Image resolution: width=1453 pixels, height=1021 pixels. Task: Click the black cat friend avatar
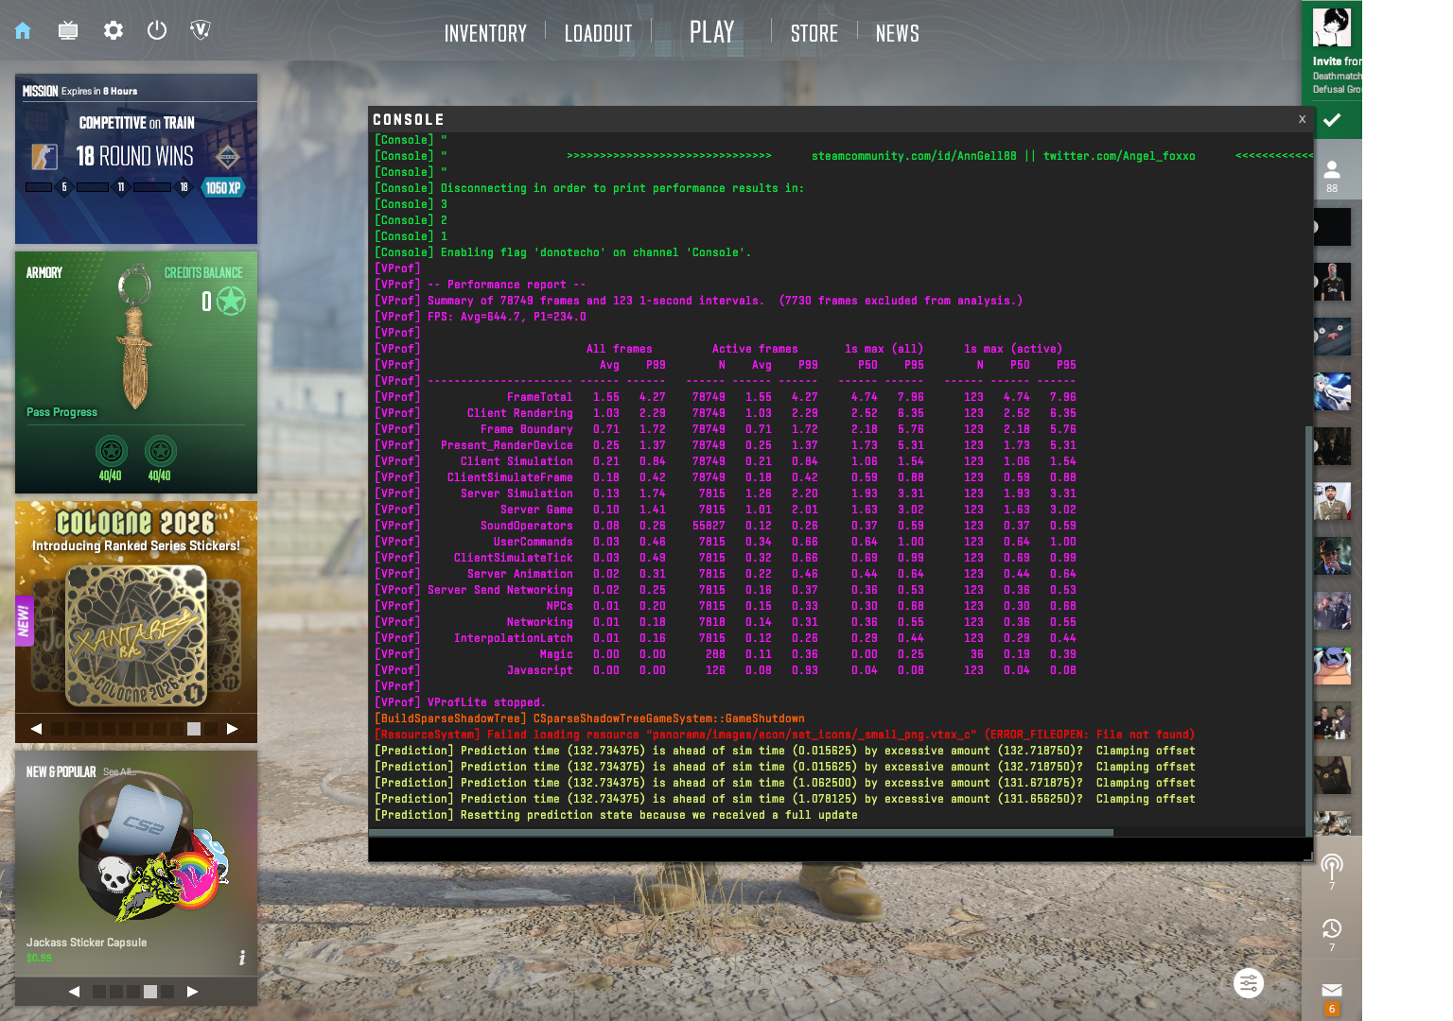1332,775
